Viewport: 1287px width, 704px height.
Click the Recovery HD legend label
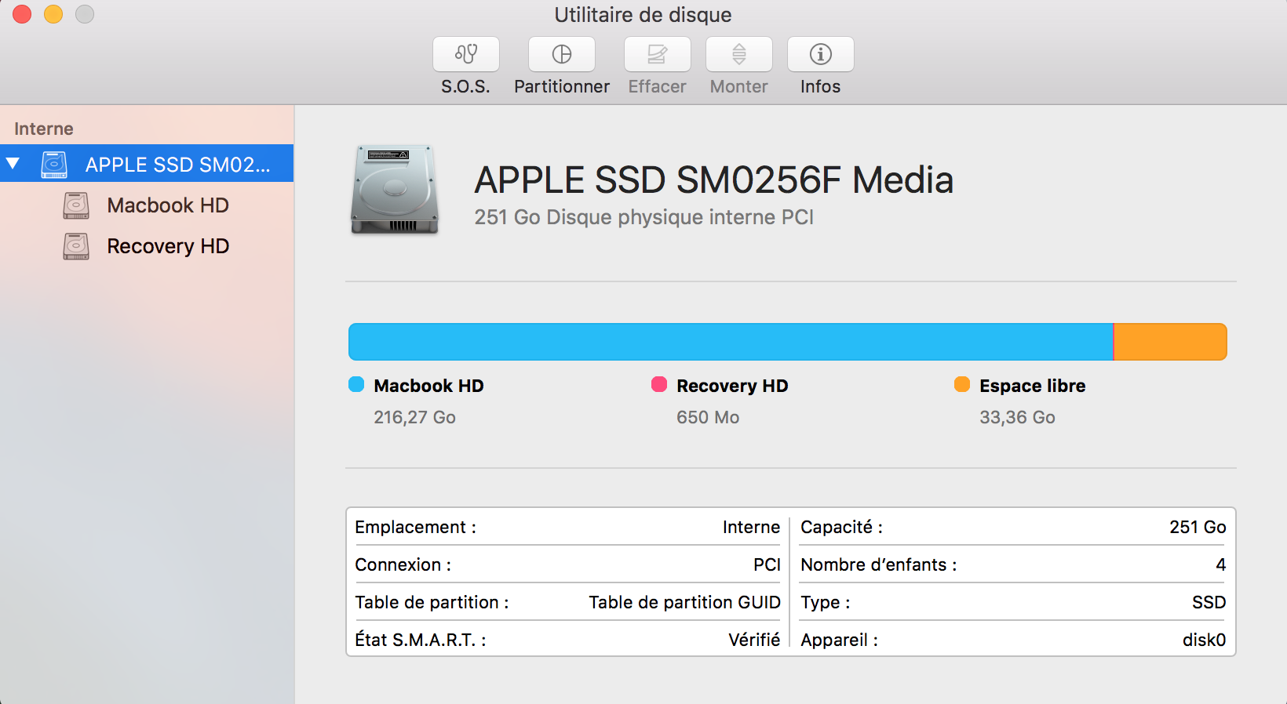click(733, 386)
